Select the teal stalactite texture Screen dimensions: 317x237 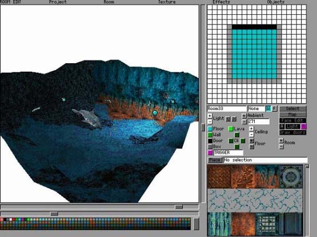click(x=219, y=224)
